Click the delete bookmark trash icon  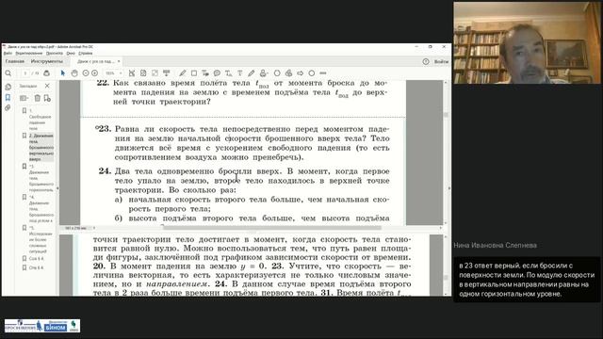[x=38, y=98]
